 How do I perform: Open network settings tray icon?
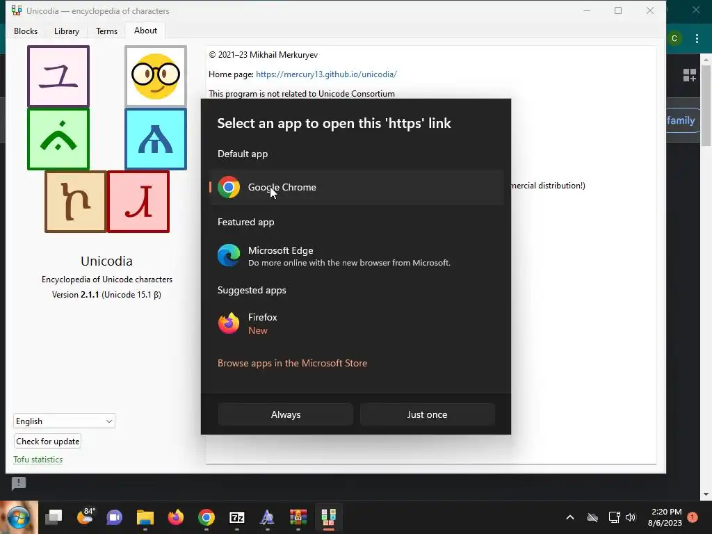pyautogui.click(x=615, y=517)
